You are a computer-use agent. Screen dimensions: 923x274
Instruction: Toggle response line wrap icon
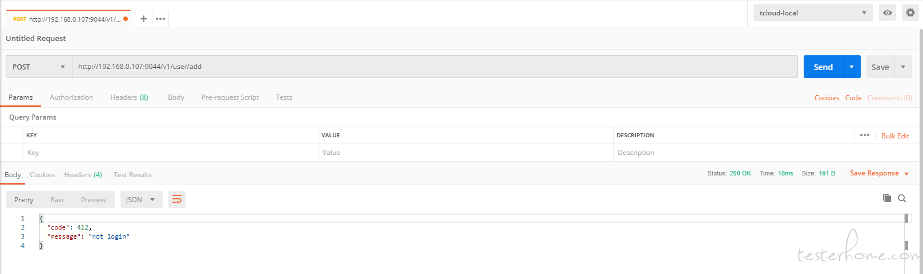(x=177, y=199)
